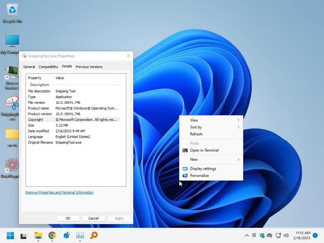This screenshot has height=243, width=324.
Task: Click the Sort by submenu arrow
Action: [239, 127]
